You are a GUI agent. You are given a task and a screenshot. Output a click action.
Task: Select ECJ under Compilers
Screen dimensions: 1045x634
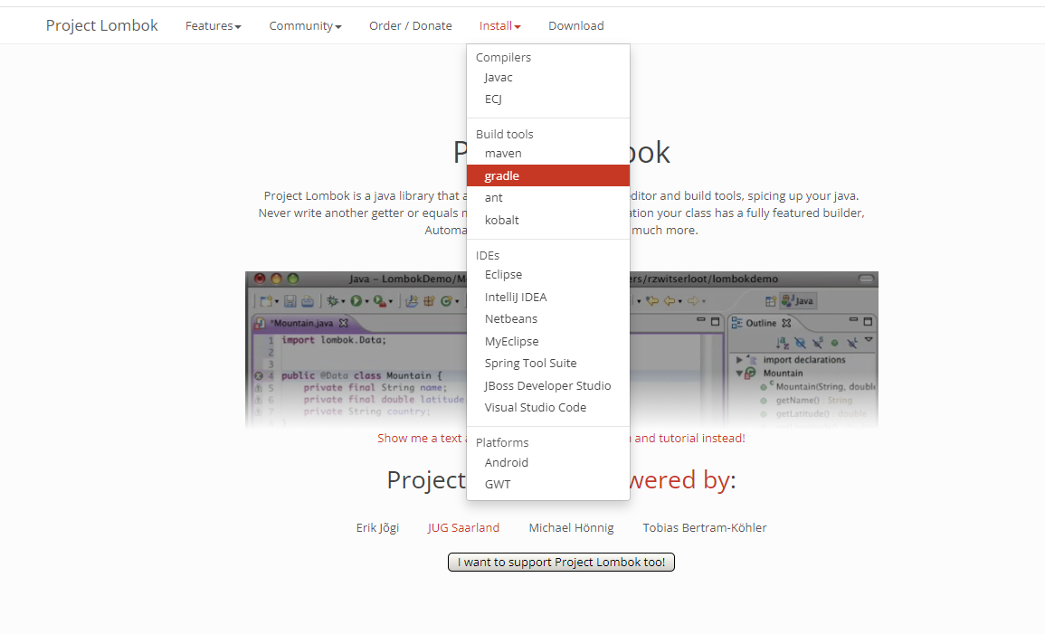547,99
